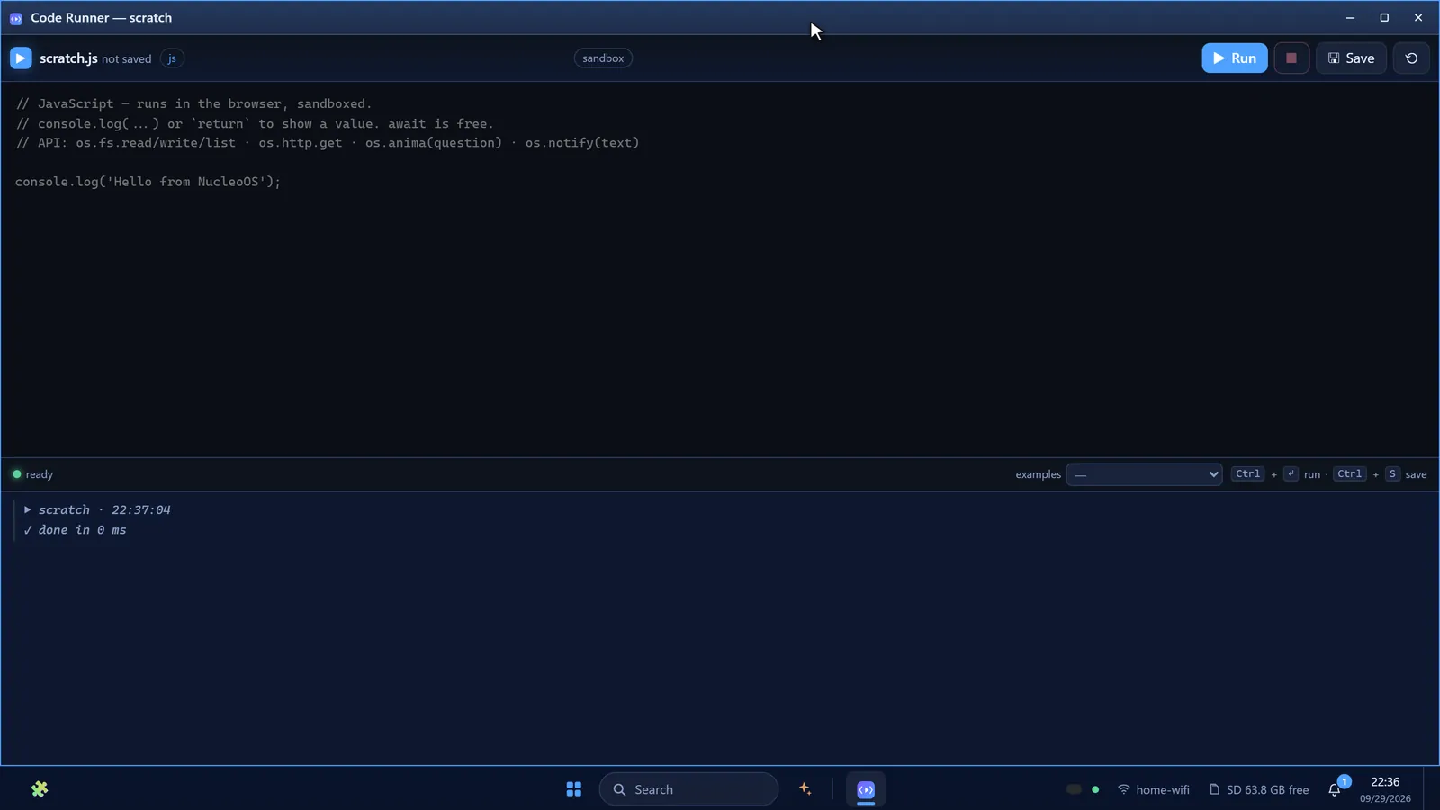The width and height of the screenshot is (1440, 810).
Task: Open the notifications bell
Action: tap(1336, 789)
